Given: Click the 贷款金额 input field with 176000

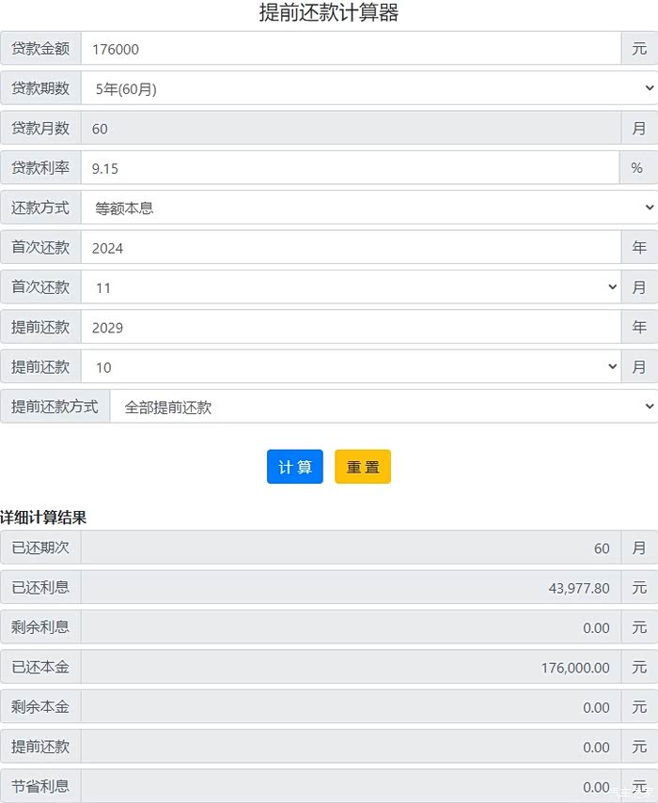Looking at the screenshot, I should pyautogui.click(x=351, y=49).
